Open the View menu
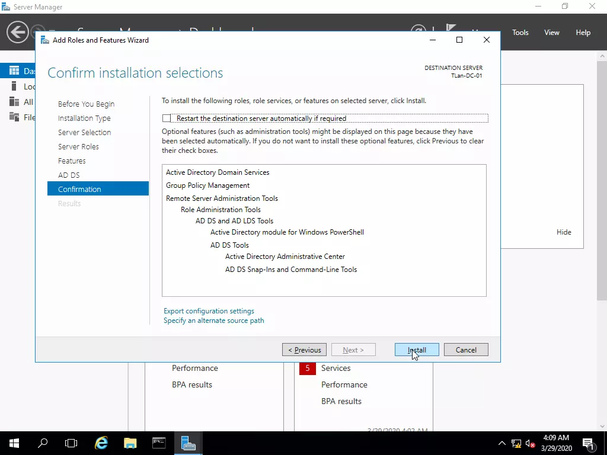This screenshot has height=455, width=607. click(x=552, y=33)
